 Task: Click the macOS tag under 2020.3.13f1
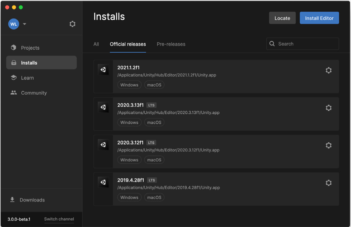[154, 122]
